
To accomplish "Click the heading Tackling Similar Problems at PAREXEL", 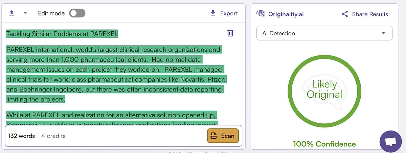I will 62,34.
